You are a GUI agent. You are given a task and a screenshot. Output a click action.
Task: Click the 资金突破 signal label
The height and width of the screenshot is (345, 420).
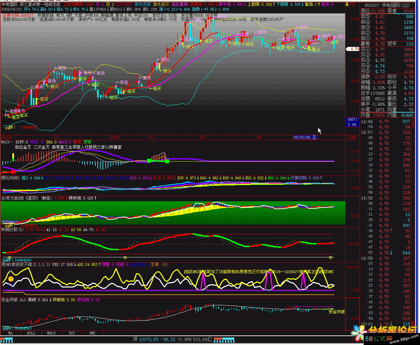click(x=336, y=312)
